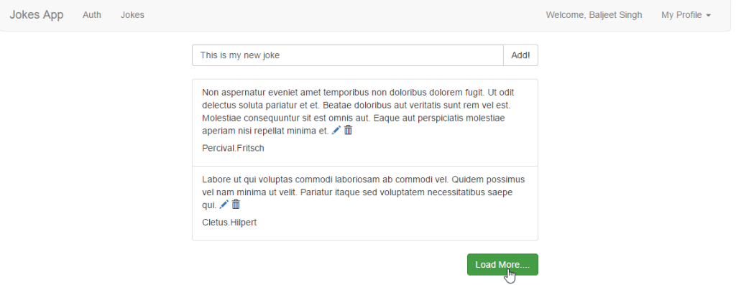Focus the new joke text input

coord(347,55)
